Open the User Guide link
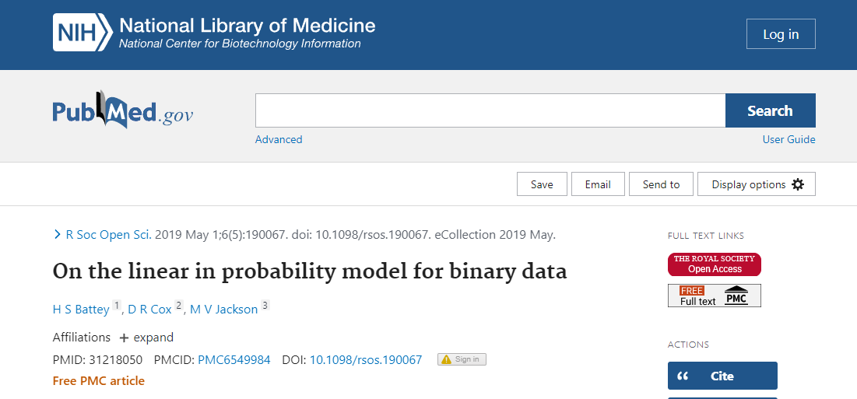 tap(789, 140)
